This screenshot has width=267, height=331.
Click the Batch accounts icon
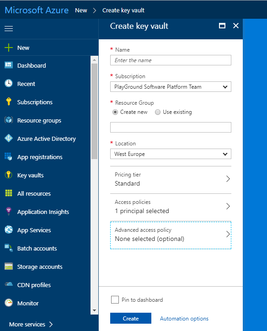9,248
